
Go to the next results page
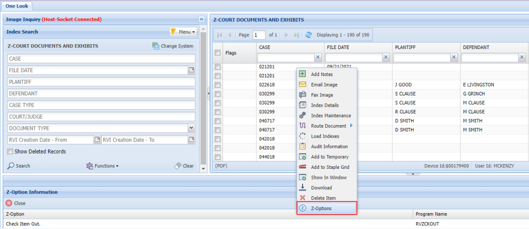tap(287, 35)
